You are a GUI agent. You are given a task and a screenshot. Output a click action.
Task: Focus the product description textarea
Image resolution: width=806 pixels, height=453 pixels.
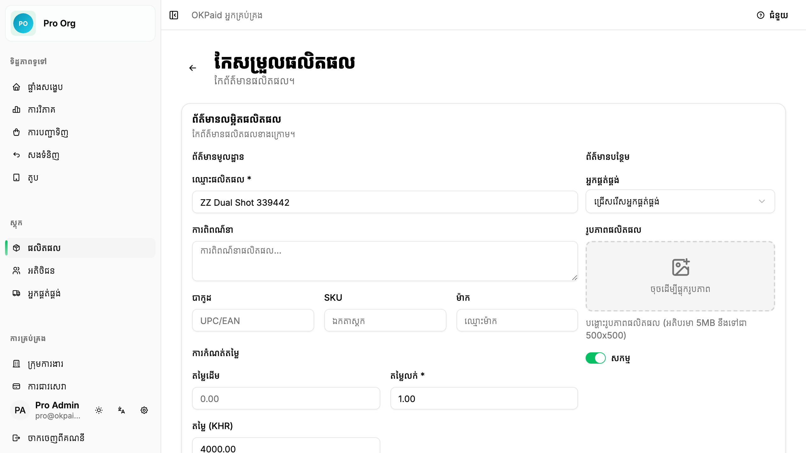(385, 261)
